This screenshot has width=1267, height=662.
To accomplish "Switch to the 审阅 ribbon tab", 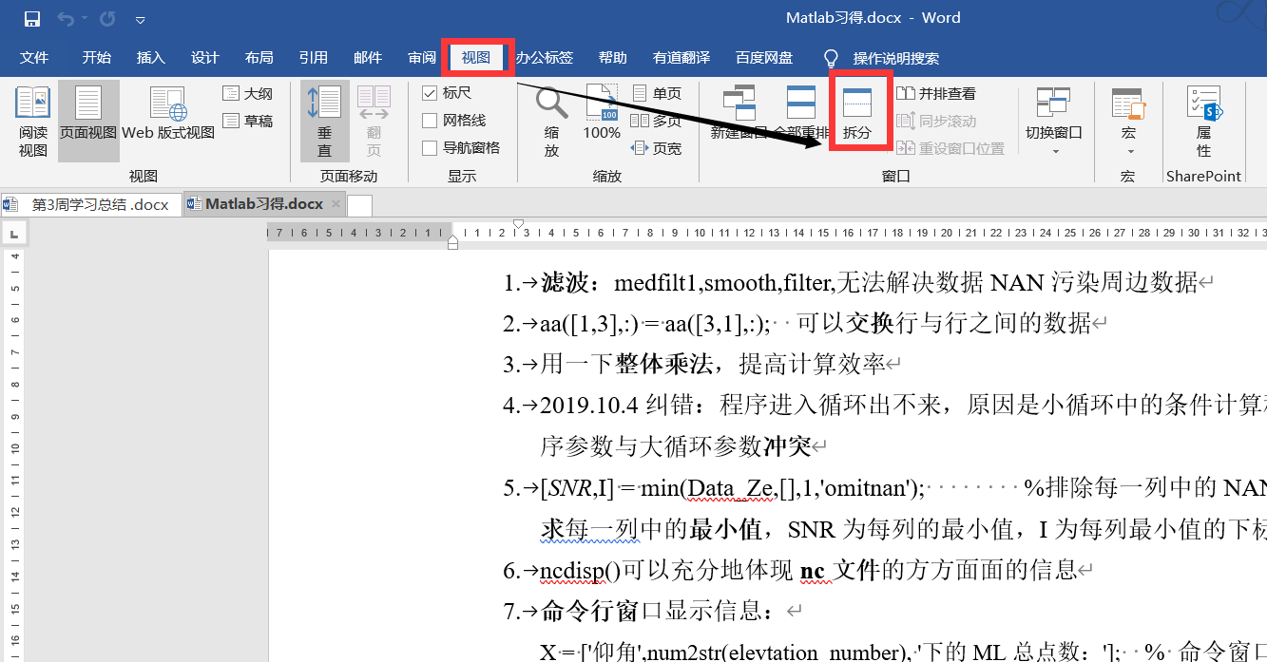I will coord(422,58).
